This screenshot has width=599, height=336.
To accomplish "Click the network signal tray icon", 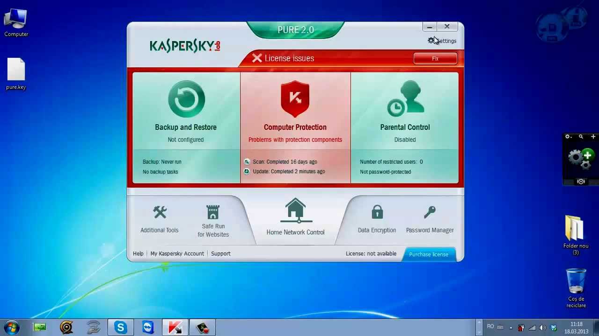I will 532,328.
